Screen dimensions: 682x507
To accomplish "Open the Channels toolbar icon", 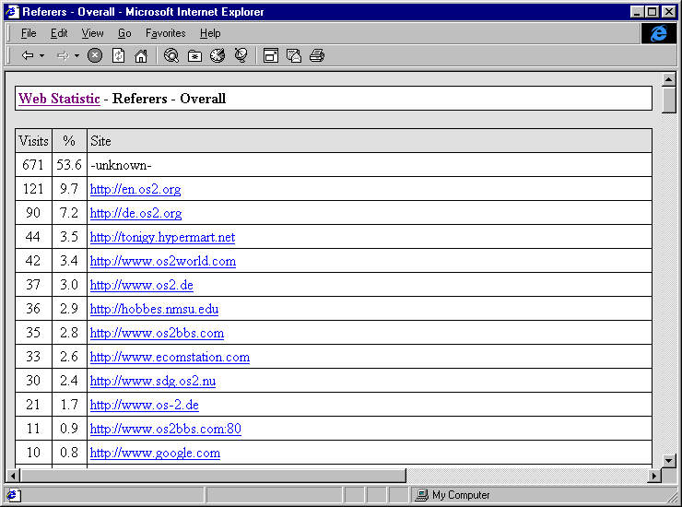I will point(241,55).
